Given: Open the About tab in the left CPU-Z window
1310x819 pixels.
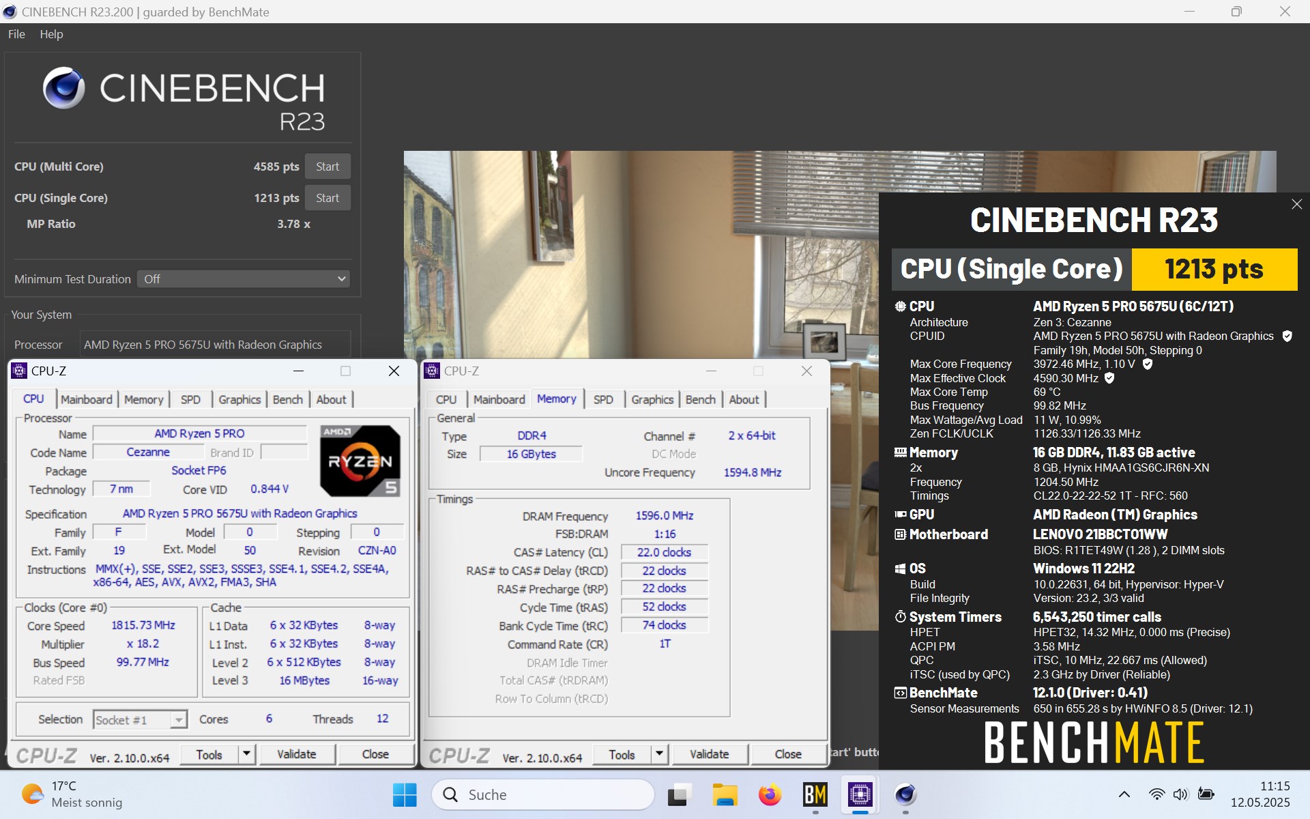Looking at the screenshot, I should [331, 399].
